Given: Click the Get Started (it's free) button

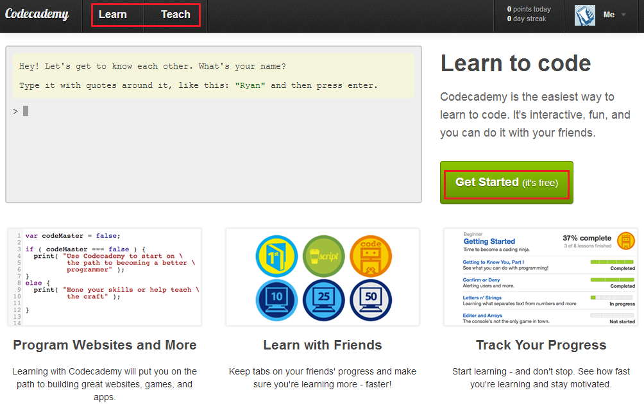Looking at the screenshot, I should point(506,182).
